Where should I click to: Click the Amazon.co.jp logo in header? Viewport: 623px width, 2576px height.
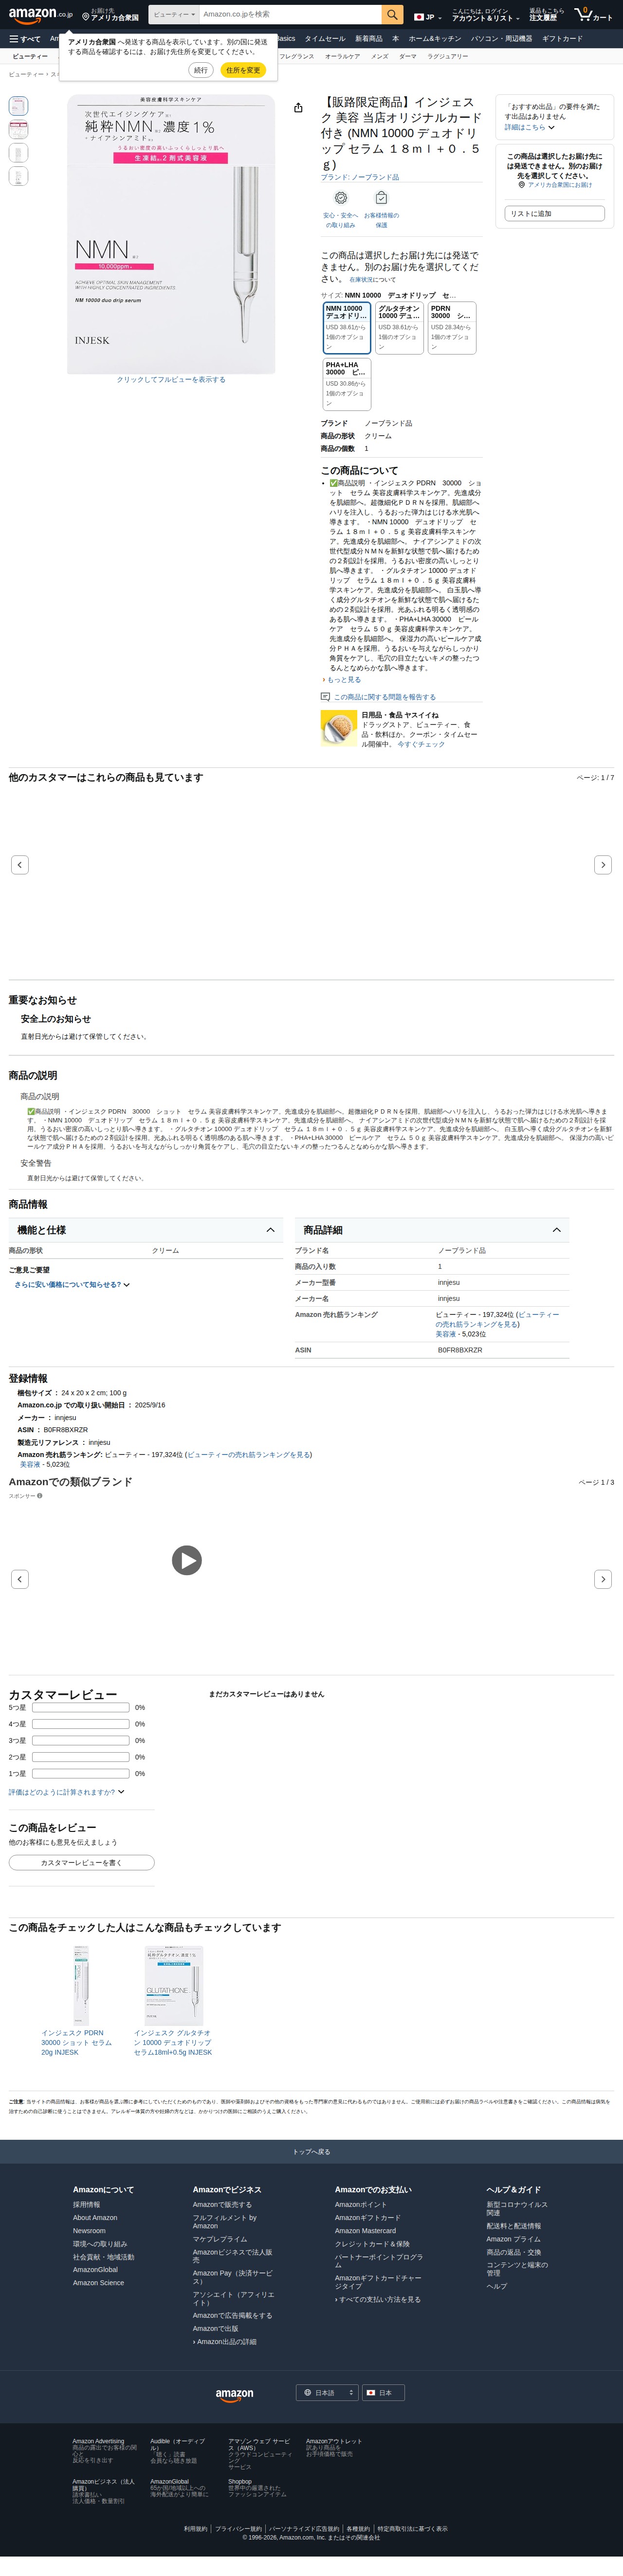(40, 15)
